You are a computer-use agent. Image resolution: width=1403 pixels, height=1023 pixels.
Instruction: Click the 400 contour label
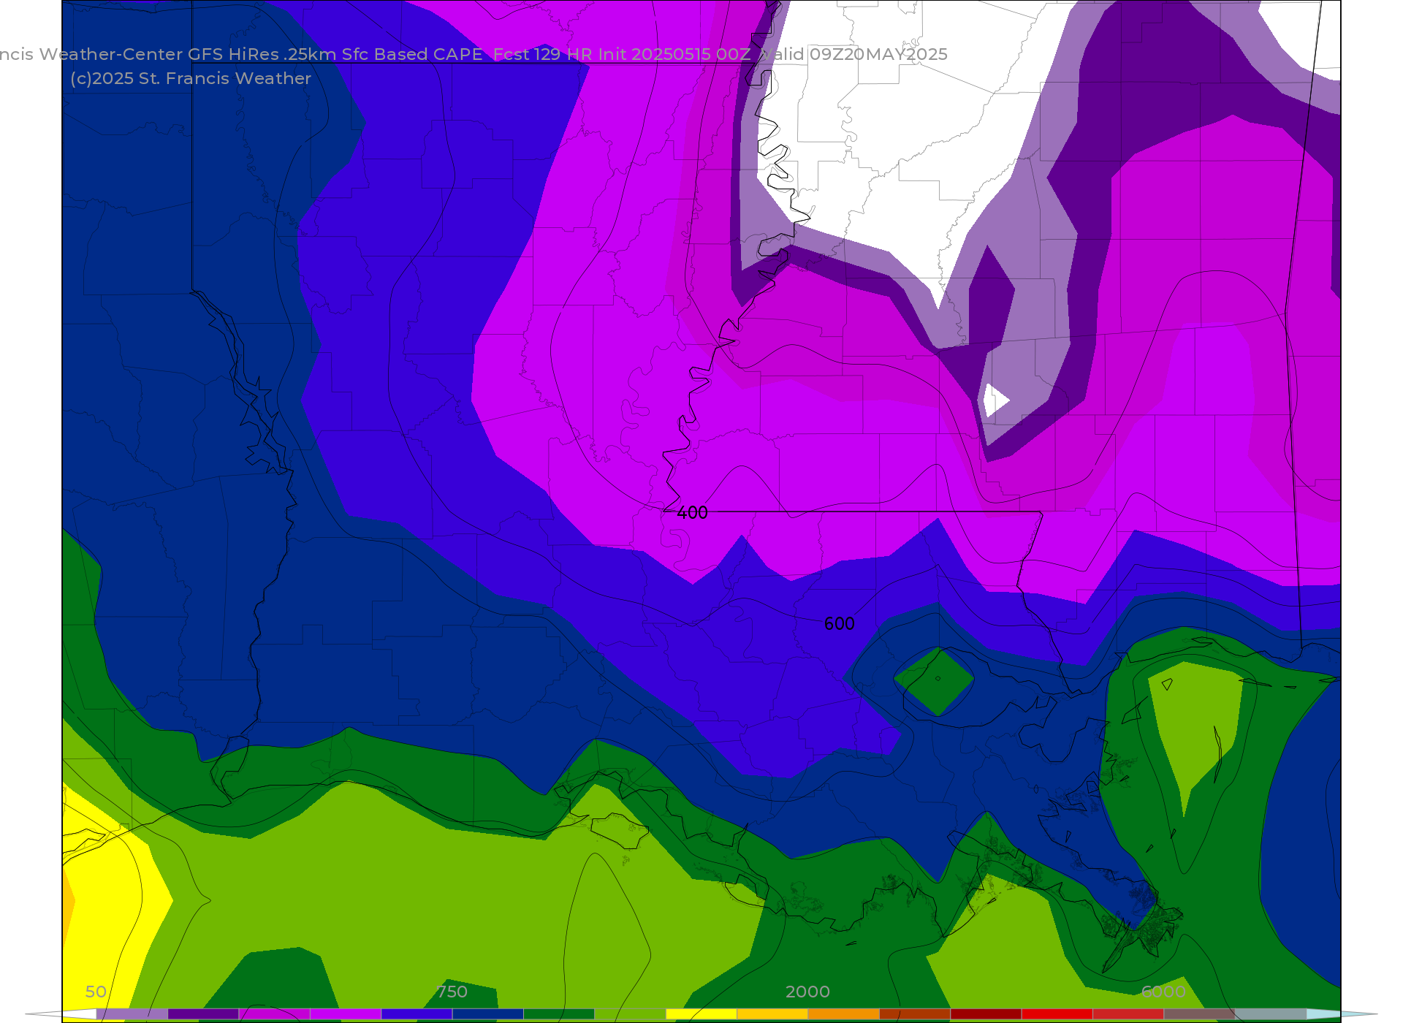692,513
